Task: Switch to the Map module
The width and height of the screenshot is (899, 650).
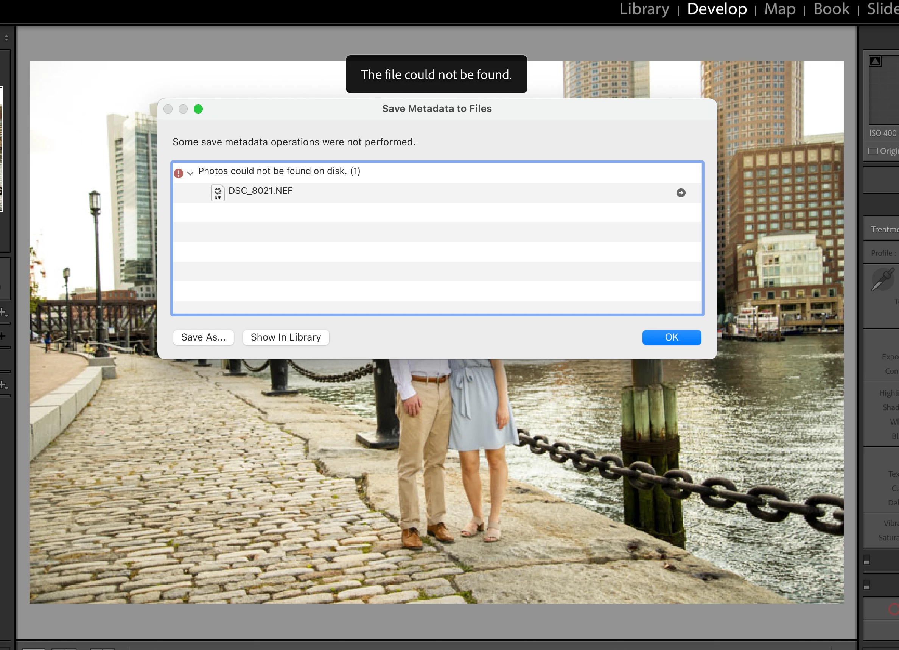Action: click(780, 9)
